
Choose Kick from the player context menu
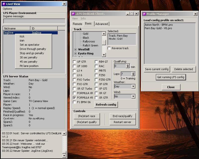click(33, 36)
